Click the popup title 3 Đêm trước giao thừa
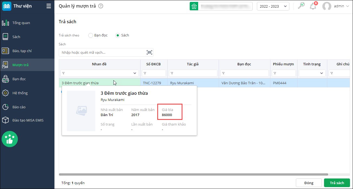The image size is (353, 189). [x=124, y=93]
